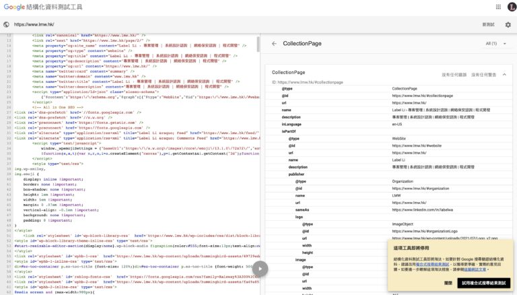The image size is (517, 295).
Task: Open the All (1) filter dropdown
Action: [x=496, y=44]
